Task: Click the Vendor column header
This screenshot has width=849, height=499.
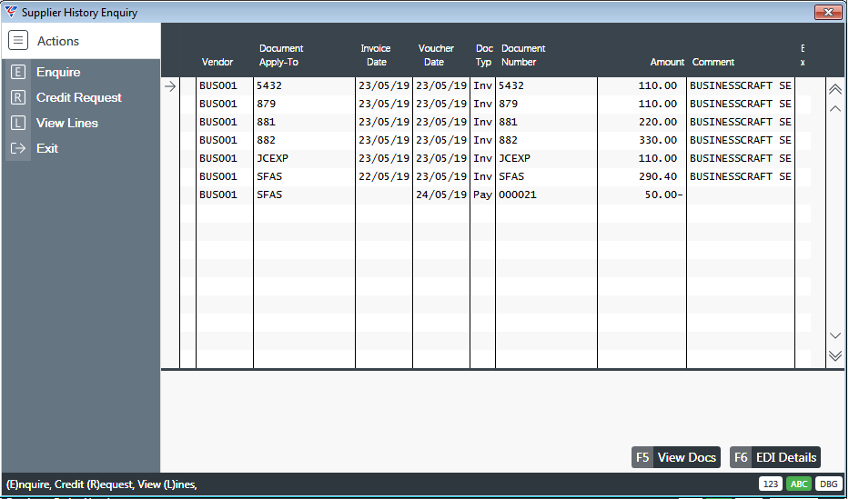Action: [217, 62]
